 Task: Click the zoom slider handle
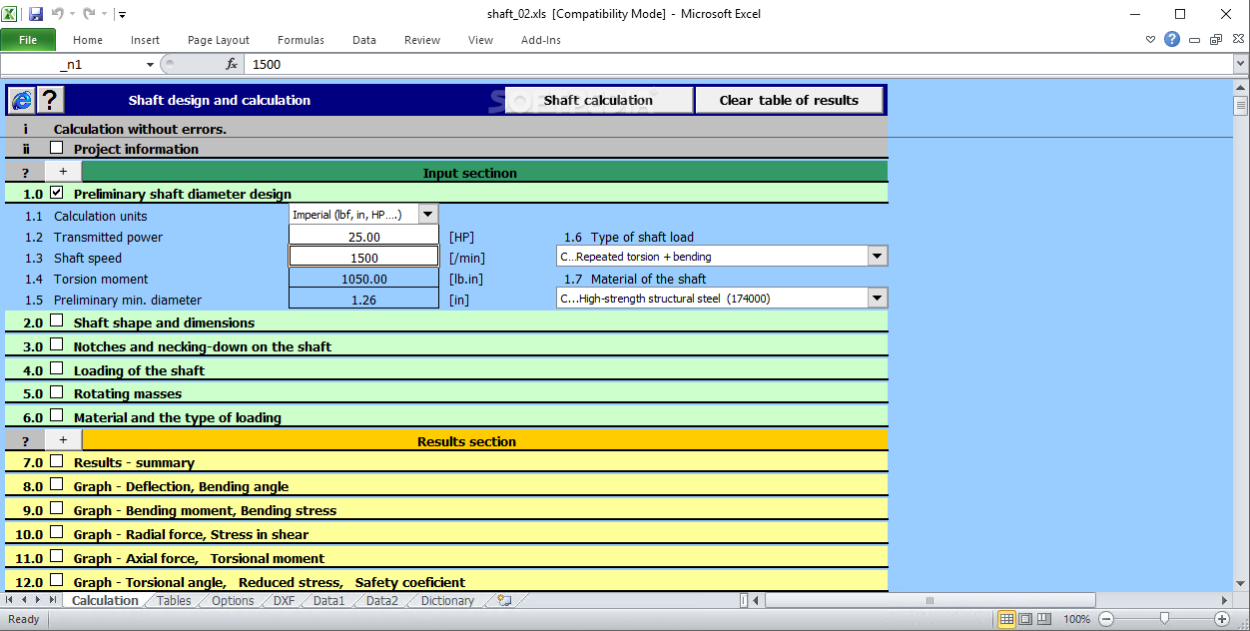1164,619
